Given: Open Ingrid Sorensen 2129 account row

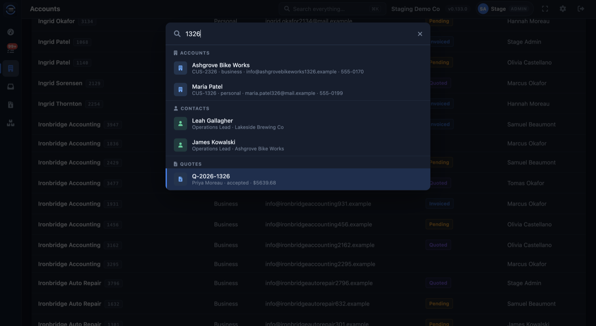Looking at the screenshot, I should (x=308, y=83).
